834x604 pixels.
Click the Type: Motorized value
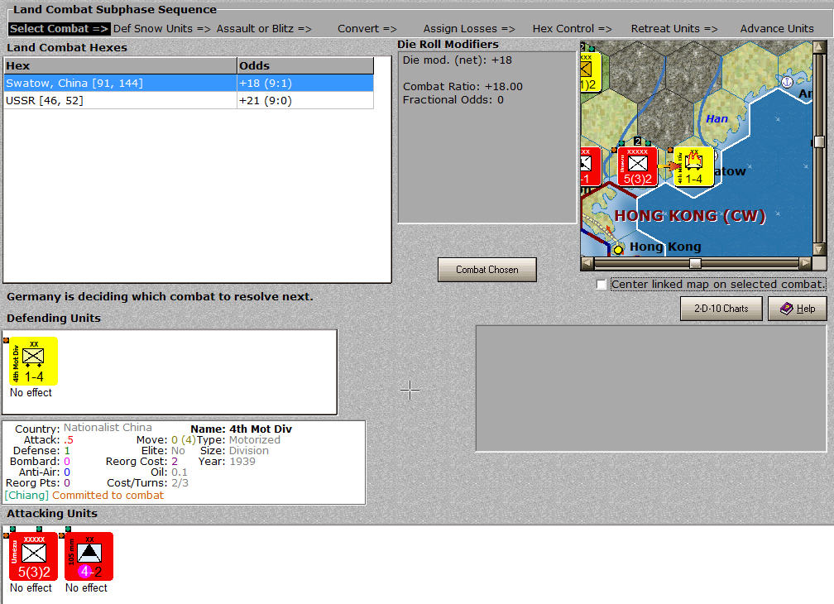[x=254, y=439]
